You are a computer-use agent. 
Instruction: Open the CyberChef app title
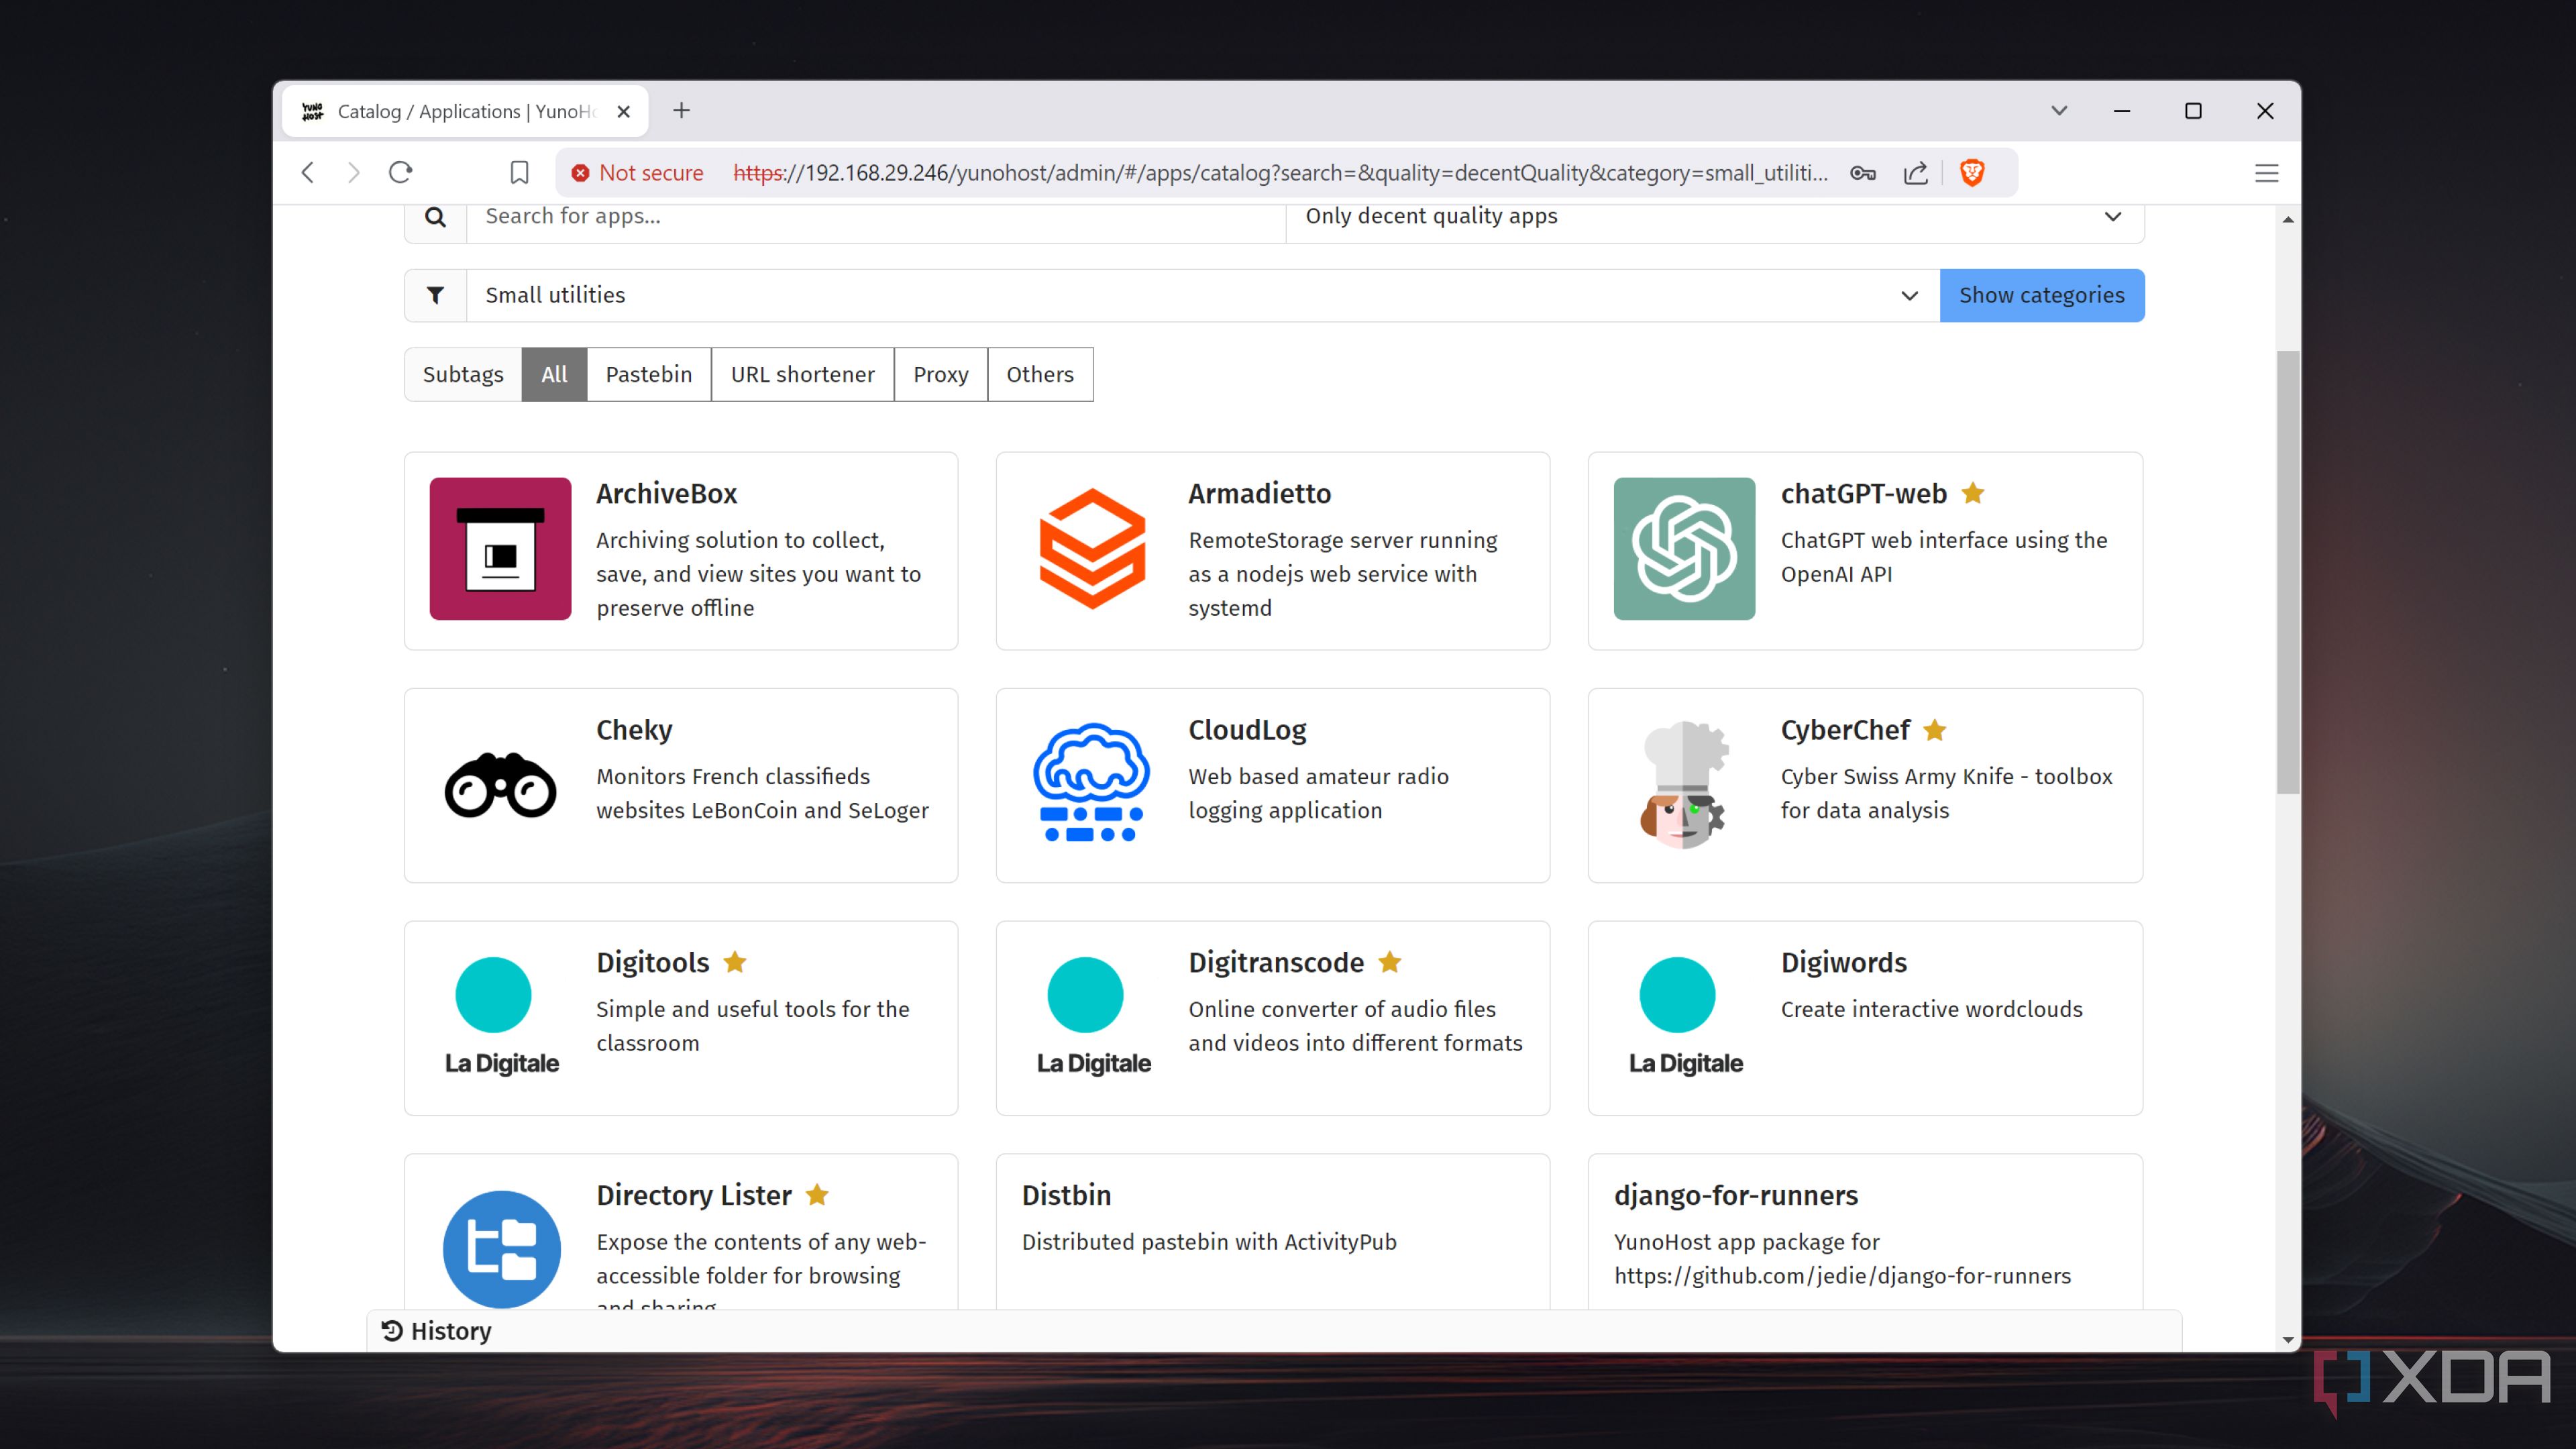1844,730
